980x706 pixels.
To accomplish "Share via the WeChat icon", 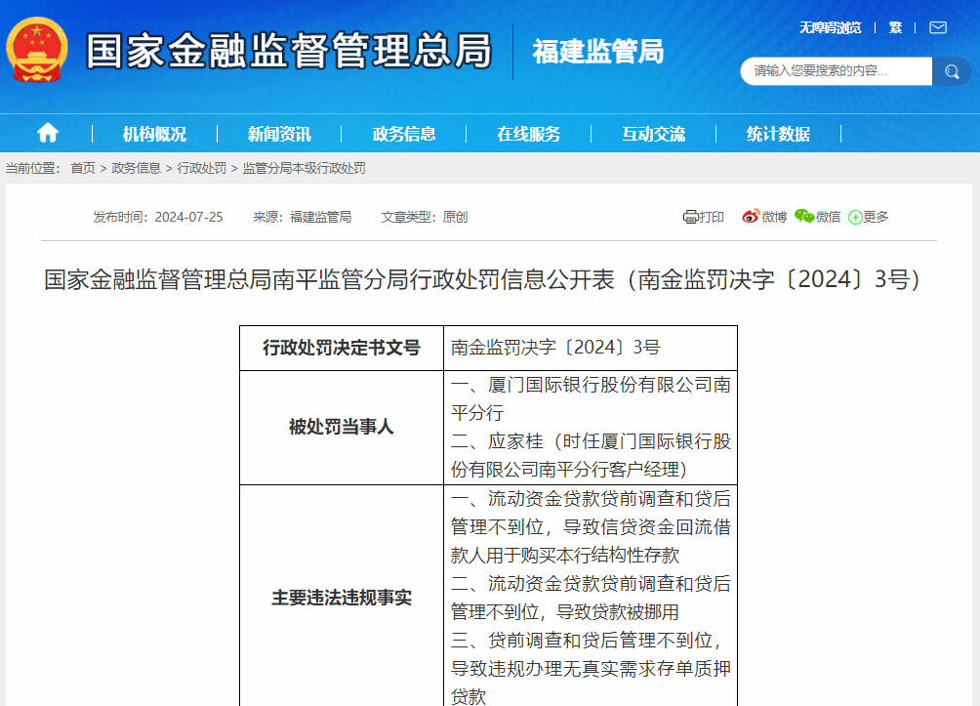I will 804,217.
